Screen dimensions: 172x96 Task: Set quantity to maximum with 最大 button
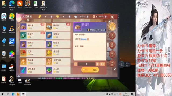[x=102, y=64]
